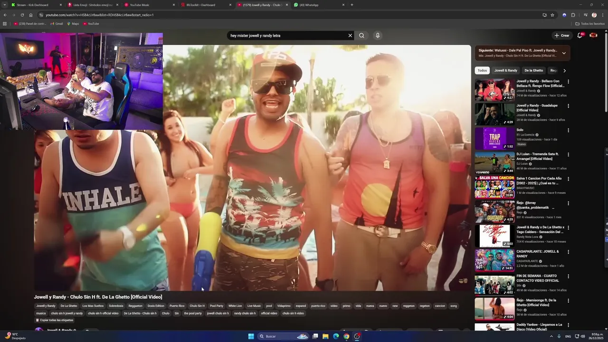Click the Puerto Rico tag
This screenshot has height=342, width=608.
tap(177, 306)
